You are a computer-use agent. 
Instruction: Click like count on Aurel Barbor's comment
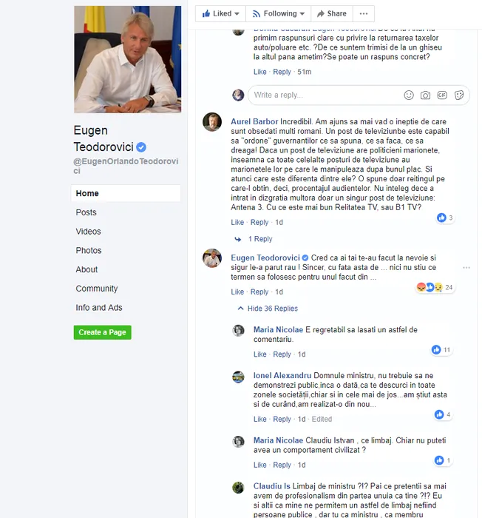445,218
